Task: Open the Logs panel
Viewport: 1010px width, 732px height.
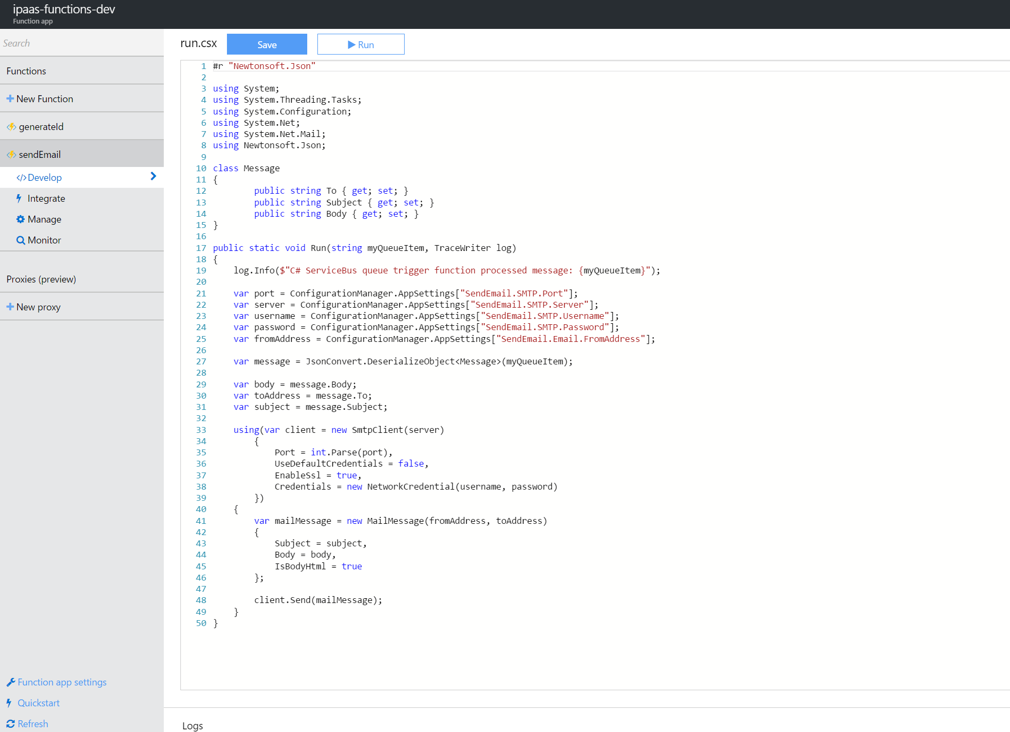Action: point(192,726)
